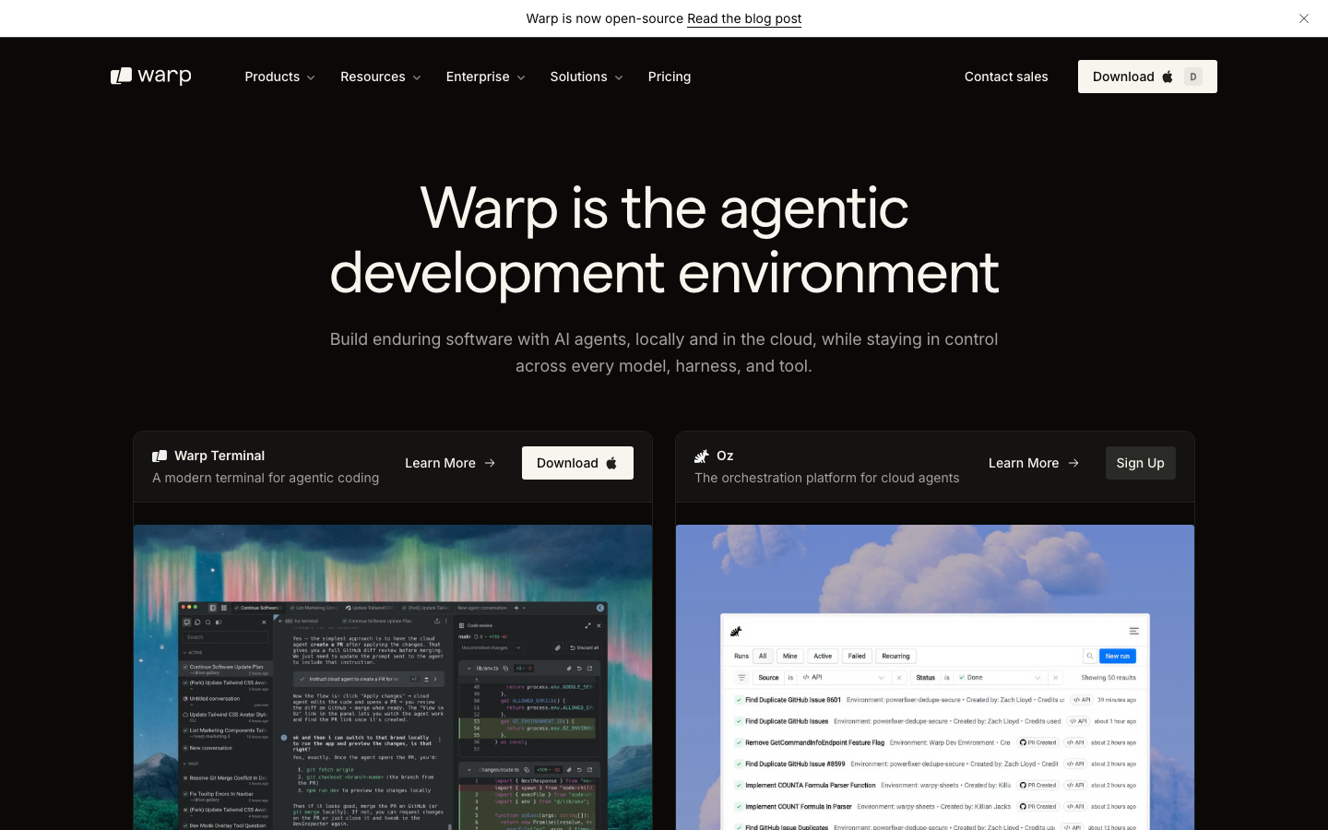
Task: Click the check icon for Remove GetCommandInfoEndpoint Feature Flag
Action: [739, 742]
